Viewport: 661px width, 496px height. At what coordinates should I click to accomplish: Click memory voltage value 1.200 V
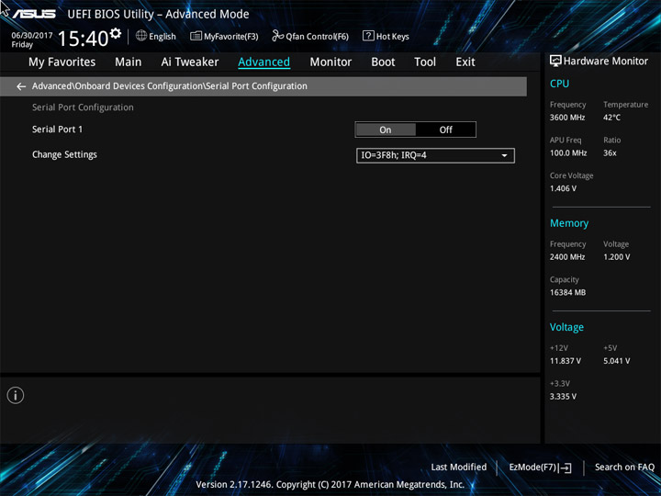[616, 257]
